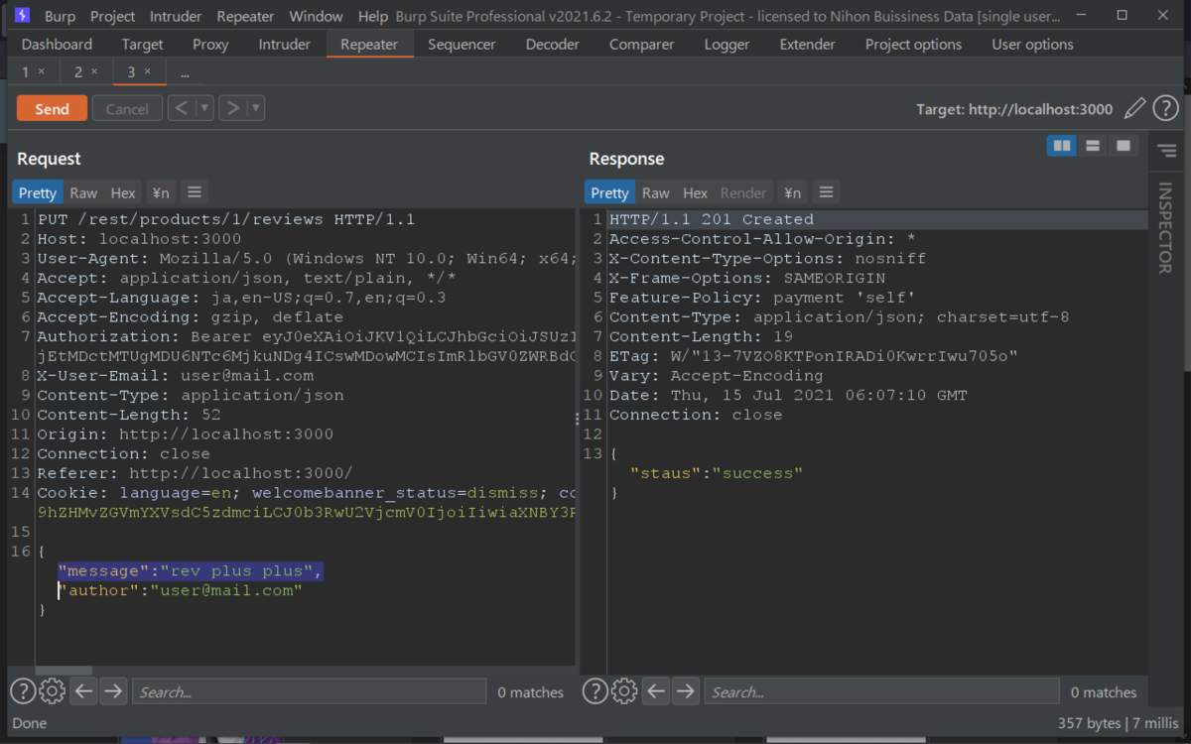Click the pane divider handle dots
The width and height of the screenshot is (1191, 744).
[577, 421]
